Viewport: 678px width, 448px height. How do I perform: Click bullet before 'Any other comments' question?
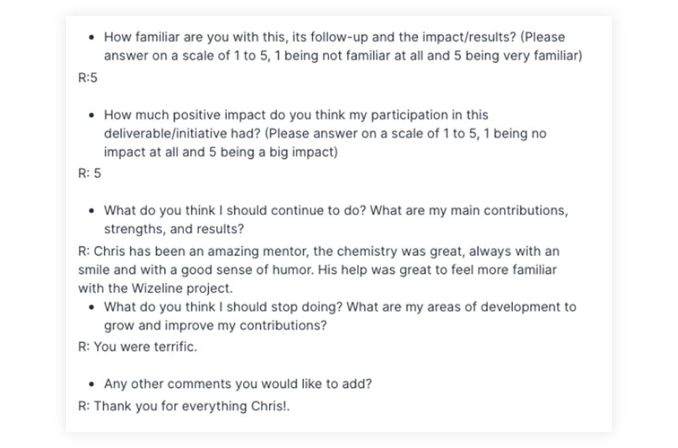pos(92,384)
